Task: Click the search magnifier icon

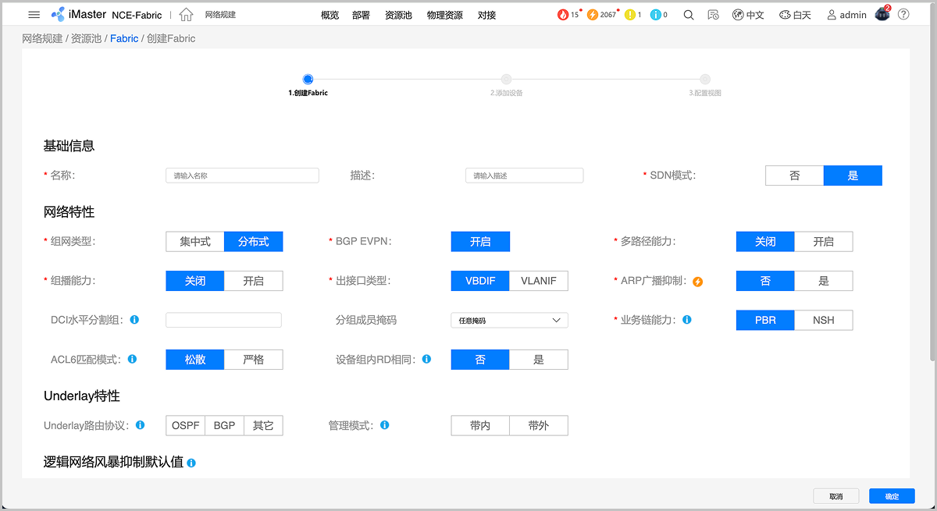Action: 689,15
